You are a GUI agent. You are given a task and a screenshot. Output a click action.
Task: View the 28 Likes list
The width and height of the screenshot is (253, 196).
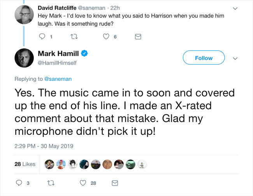25,164
